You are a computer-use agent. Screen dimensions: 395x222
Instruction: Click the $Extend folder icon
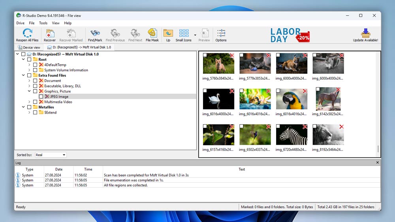pos(41,112)
